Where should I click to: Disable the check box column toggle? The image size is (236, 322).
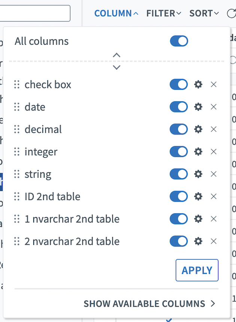click(x=179, y=85)
